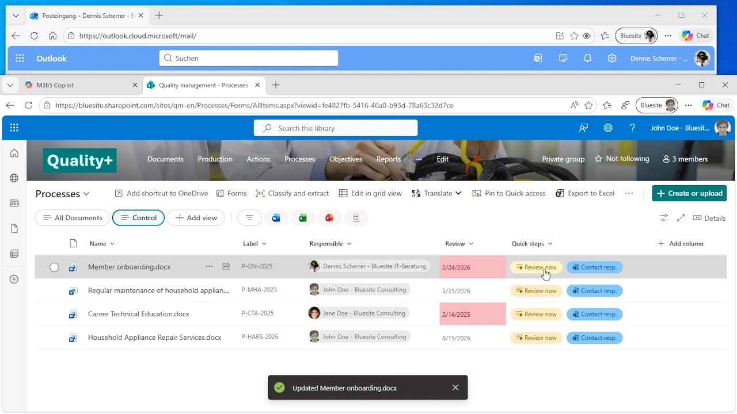Viewport: 737px width, 414px height.
Task: Open Name column header menu
Action: (102, 244)
